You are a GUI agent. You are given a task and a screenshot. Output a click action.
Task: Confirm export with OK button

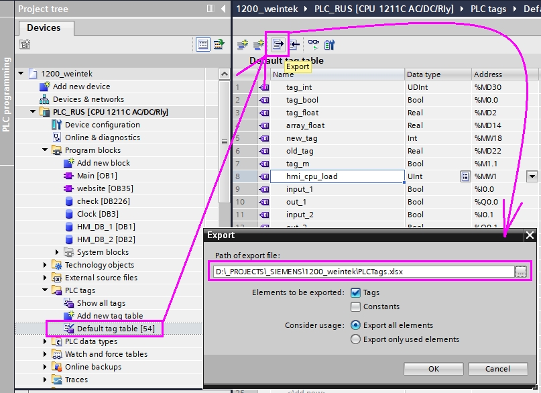click(x=434, y=369)
